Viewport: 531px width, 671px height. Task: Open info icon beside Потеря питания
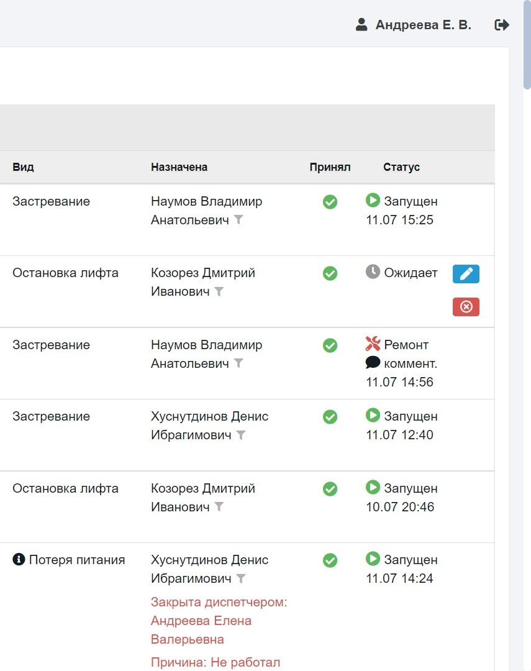click(19, 559)
